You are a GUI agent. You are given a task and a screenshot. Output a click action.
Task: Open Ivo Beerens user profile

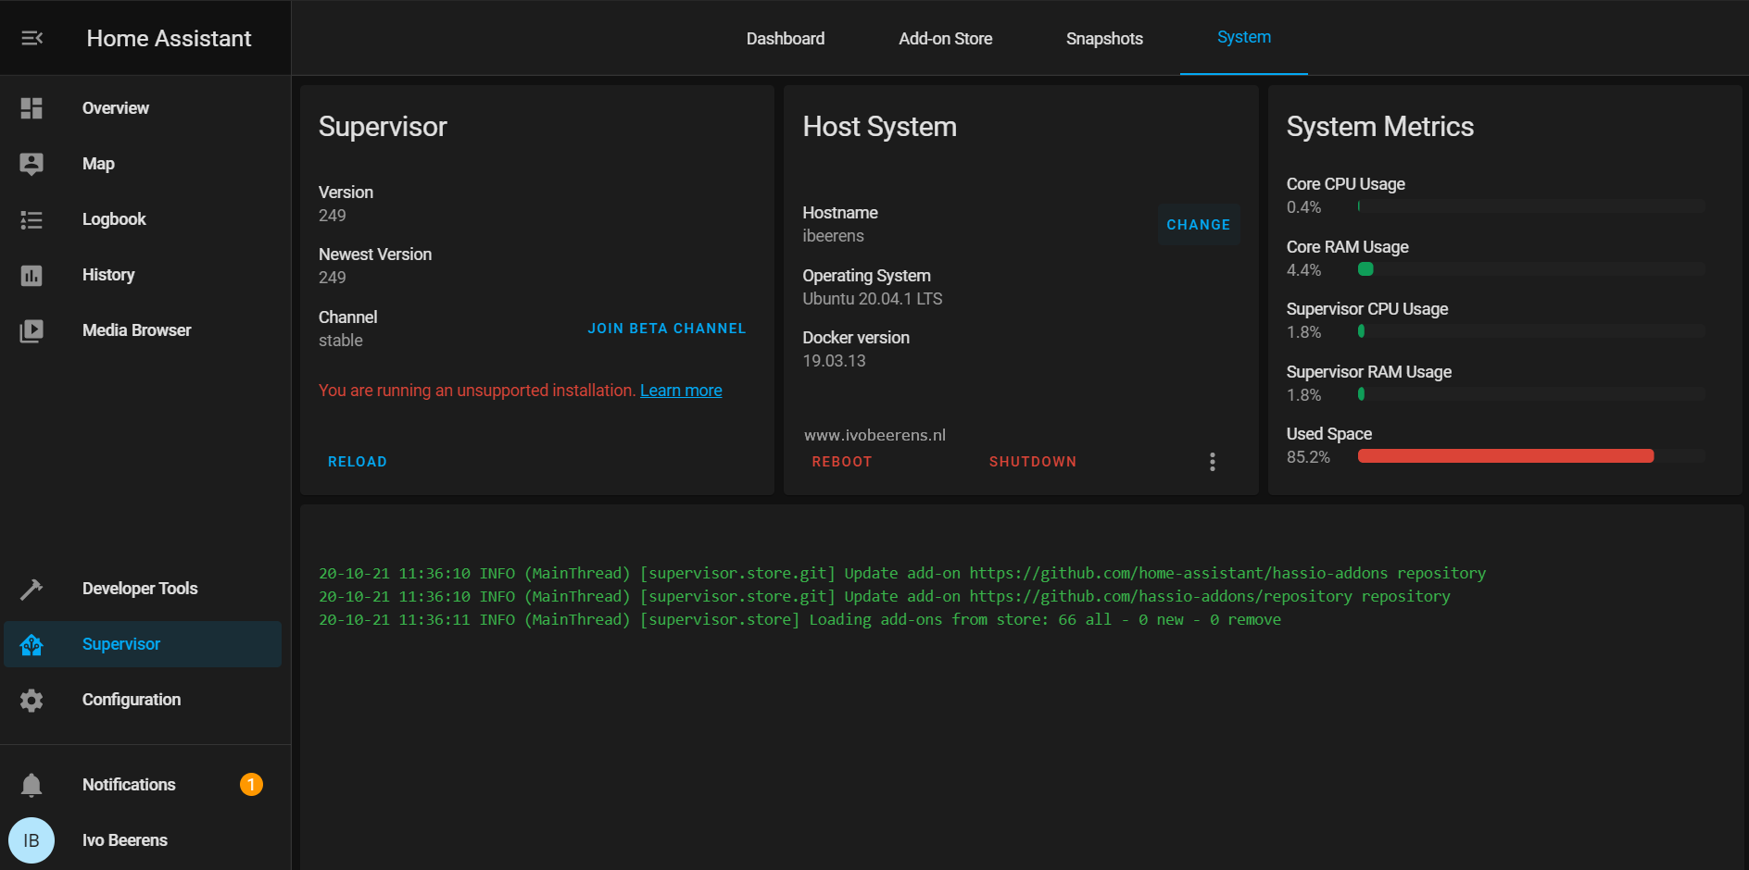coord(143,840)
